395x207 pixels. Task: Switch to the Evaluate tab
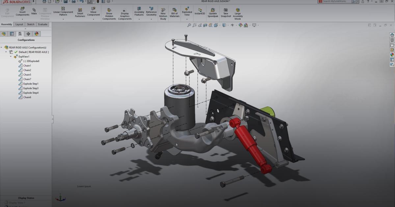42,24
